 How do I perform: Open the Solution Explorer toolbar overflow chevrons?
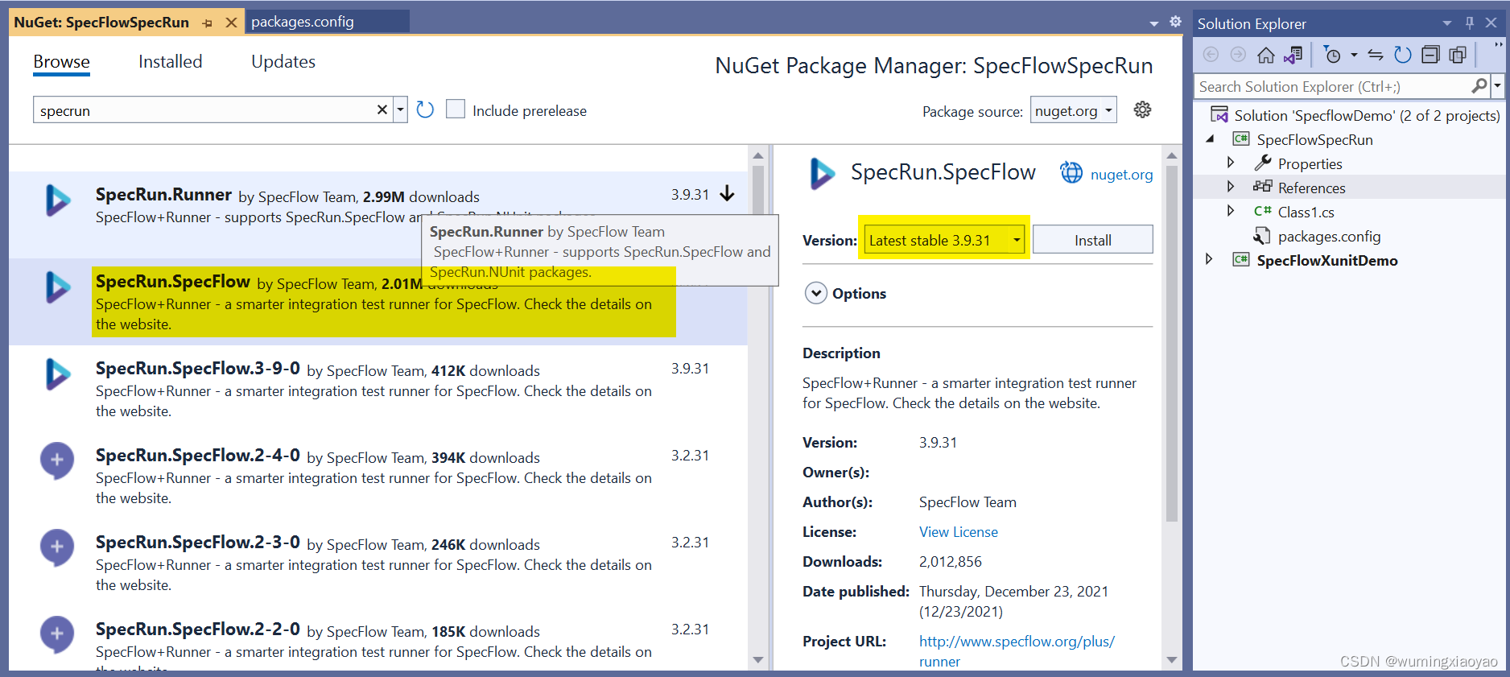tap(1498, 44)
